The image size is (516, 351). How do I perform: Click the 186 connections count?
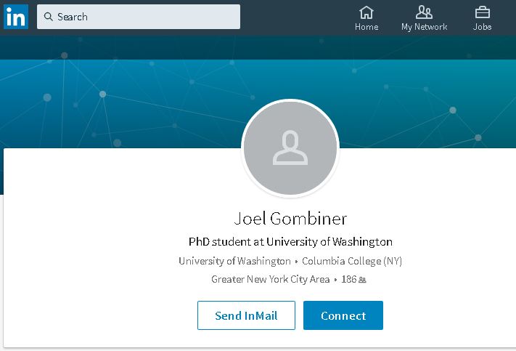(348, 279)
